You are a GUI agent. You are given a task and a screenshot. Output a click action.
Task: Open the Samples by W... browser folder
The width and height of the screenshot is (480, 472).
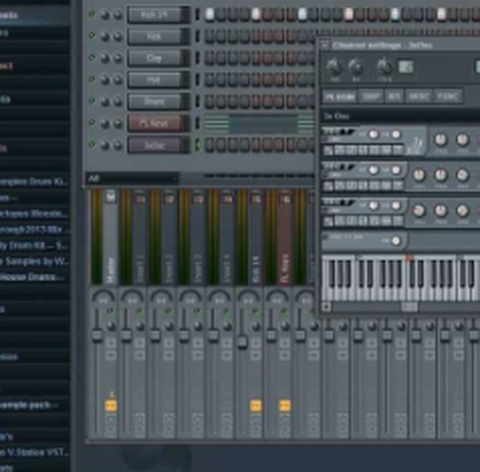pyautogui.click(x=35, y=261)
